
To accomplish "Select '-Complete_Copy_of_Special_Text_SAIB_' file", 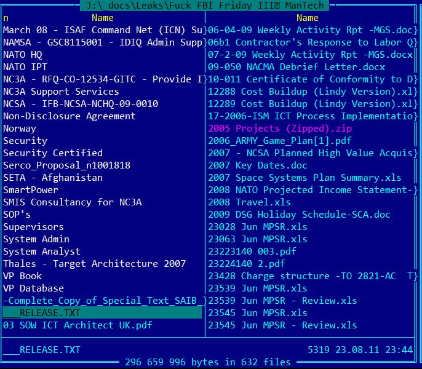I will click(103, 301).
